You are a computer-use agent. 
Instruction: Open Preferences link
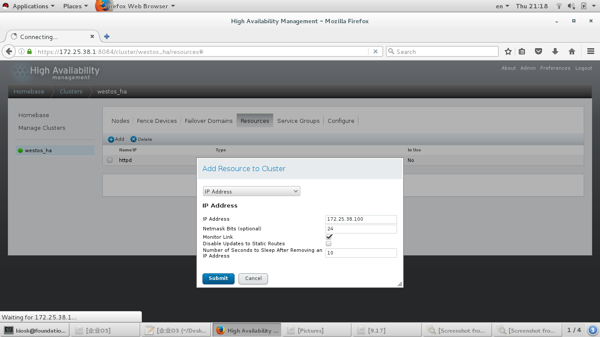click(555, 68)
